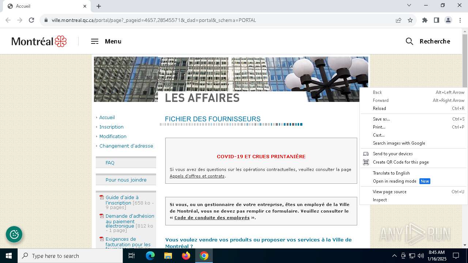The width and height of the screenshot is (468, 263).
Task: Select Search images with Google
Action: tap(414, 143)
